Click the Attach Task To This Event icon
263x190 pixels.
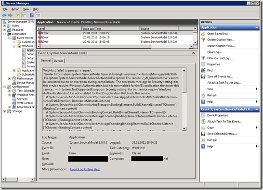(x=203, y=122)
